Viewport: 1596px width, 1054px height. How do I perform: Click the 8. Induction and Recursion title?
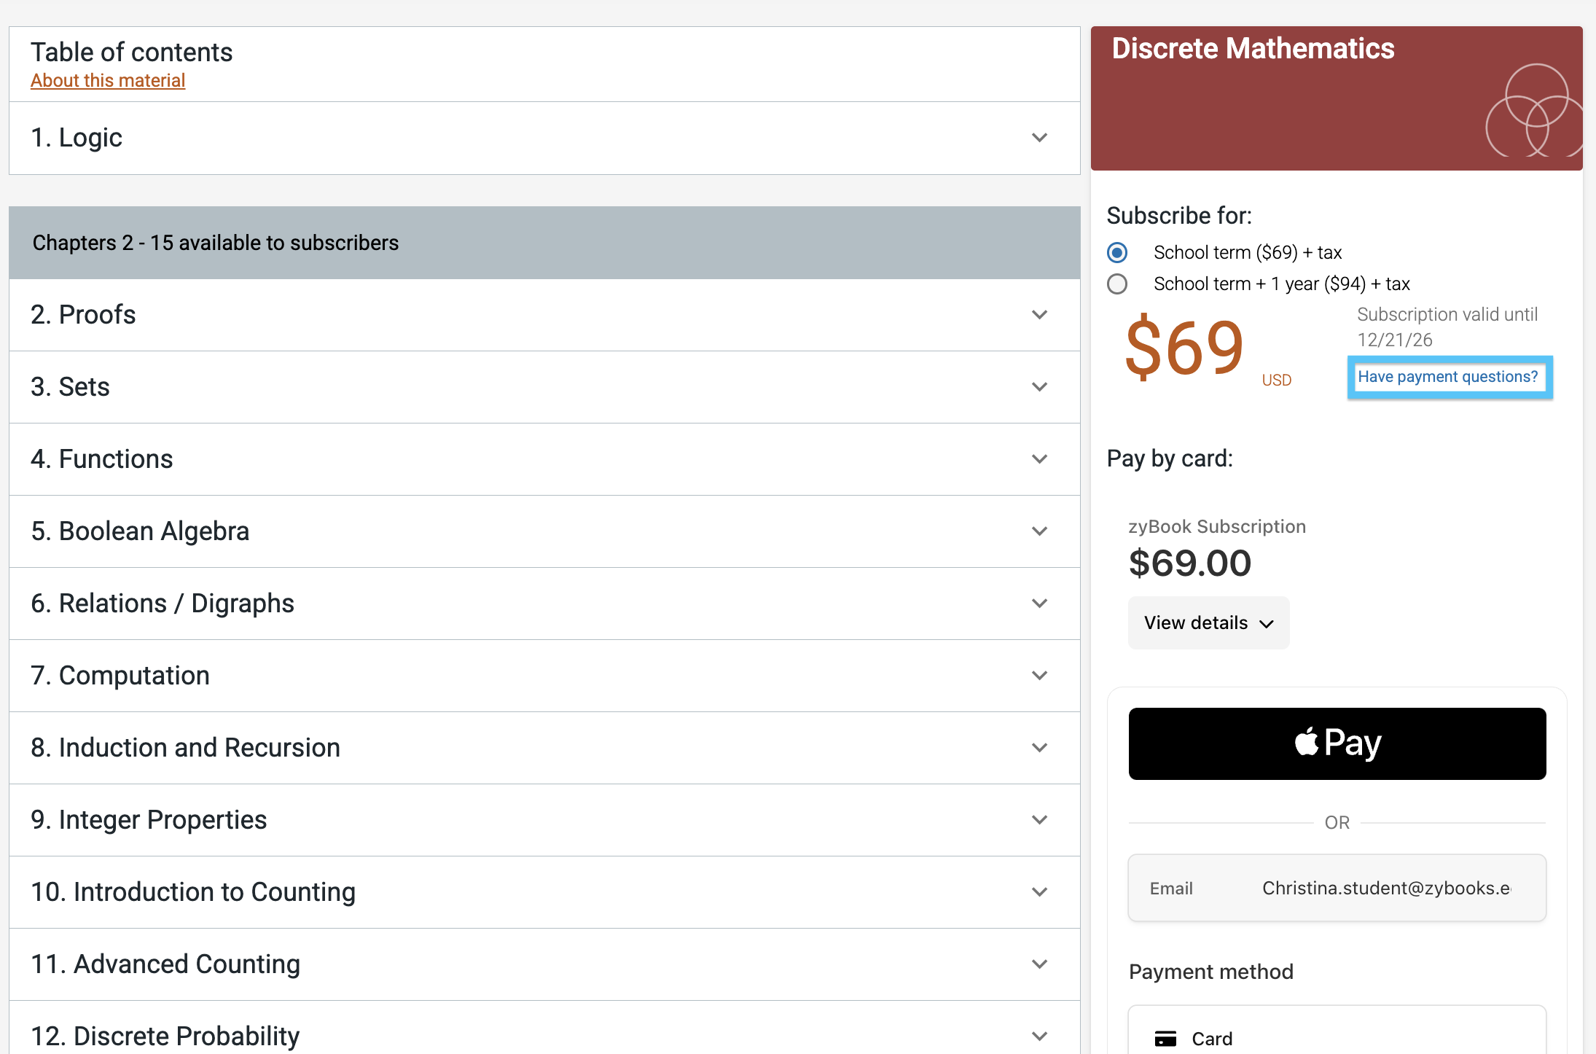tap(186, 748)
